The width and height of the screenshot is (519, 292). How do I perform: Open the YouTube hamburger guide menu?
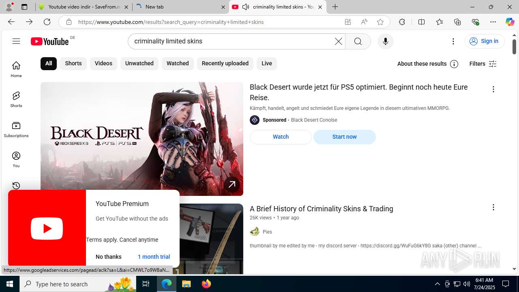16,41
